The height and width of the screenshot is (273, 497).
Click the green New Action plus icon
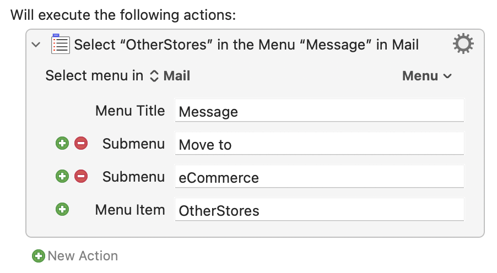39,256
